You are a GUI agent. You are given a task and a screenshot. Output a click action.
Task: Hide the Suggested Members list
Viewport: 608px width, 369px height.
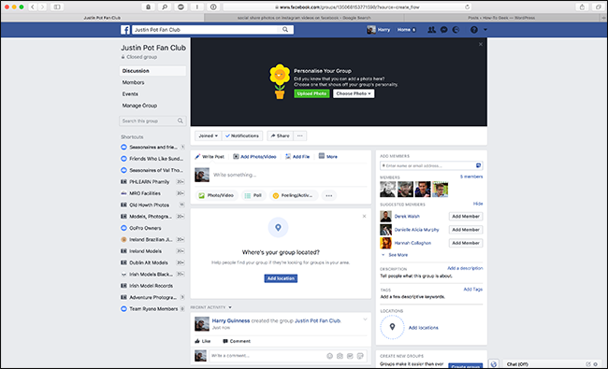[478, 204]
